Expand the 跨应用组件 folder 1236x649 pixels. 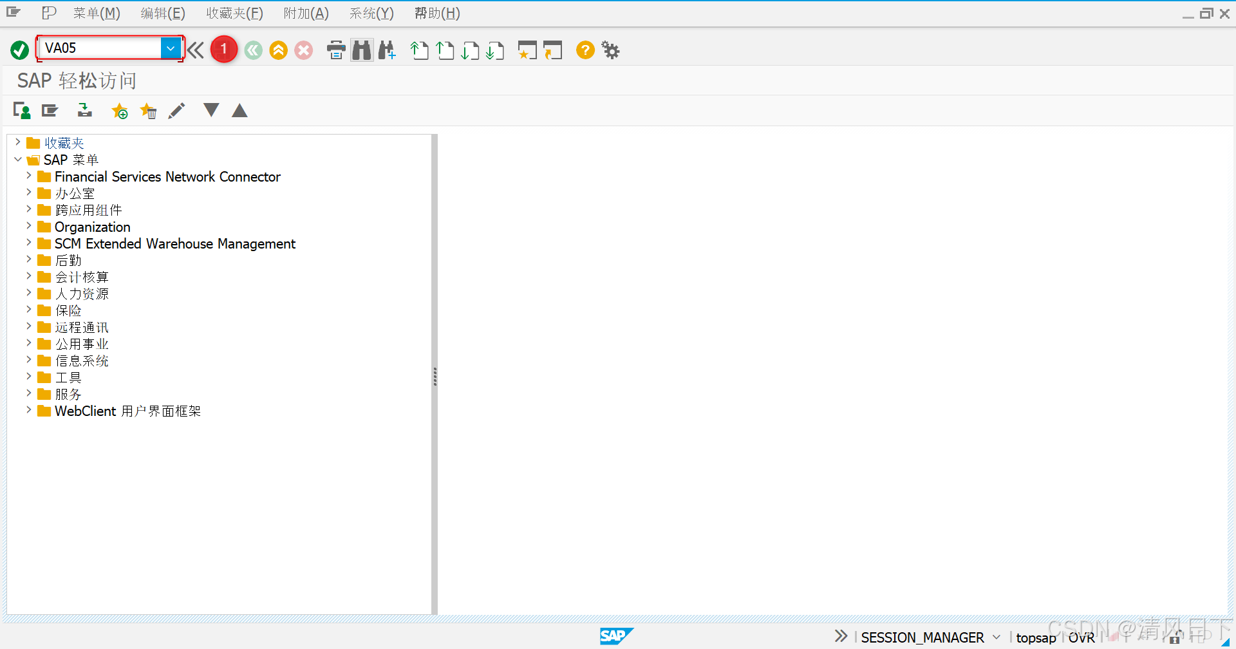point(29,209)
